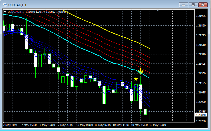Image resolution: width=211 pixels, height=131 pixels.
Task: Click the price scale value 1.21510
Action: click(x=201, y=54)
